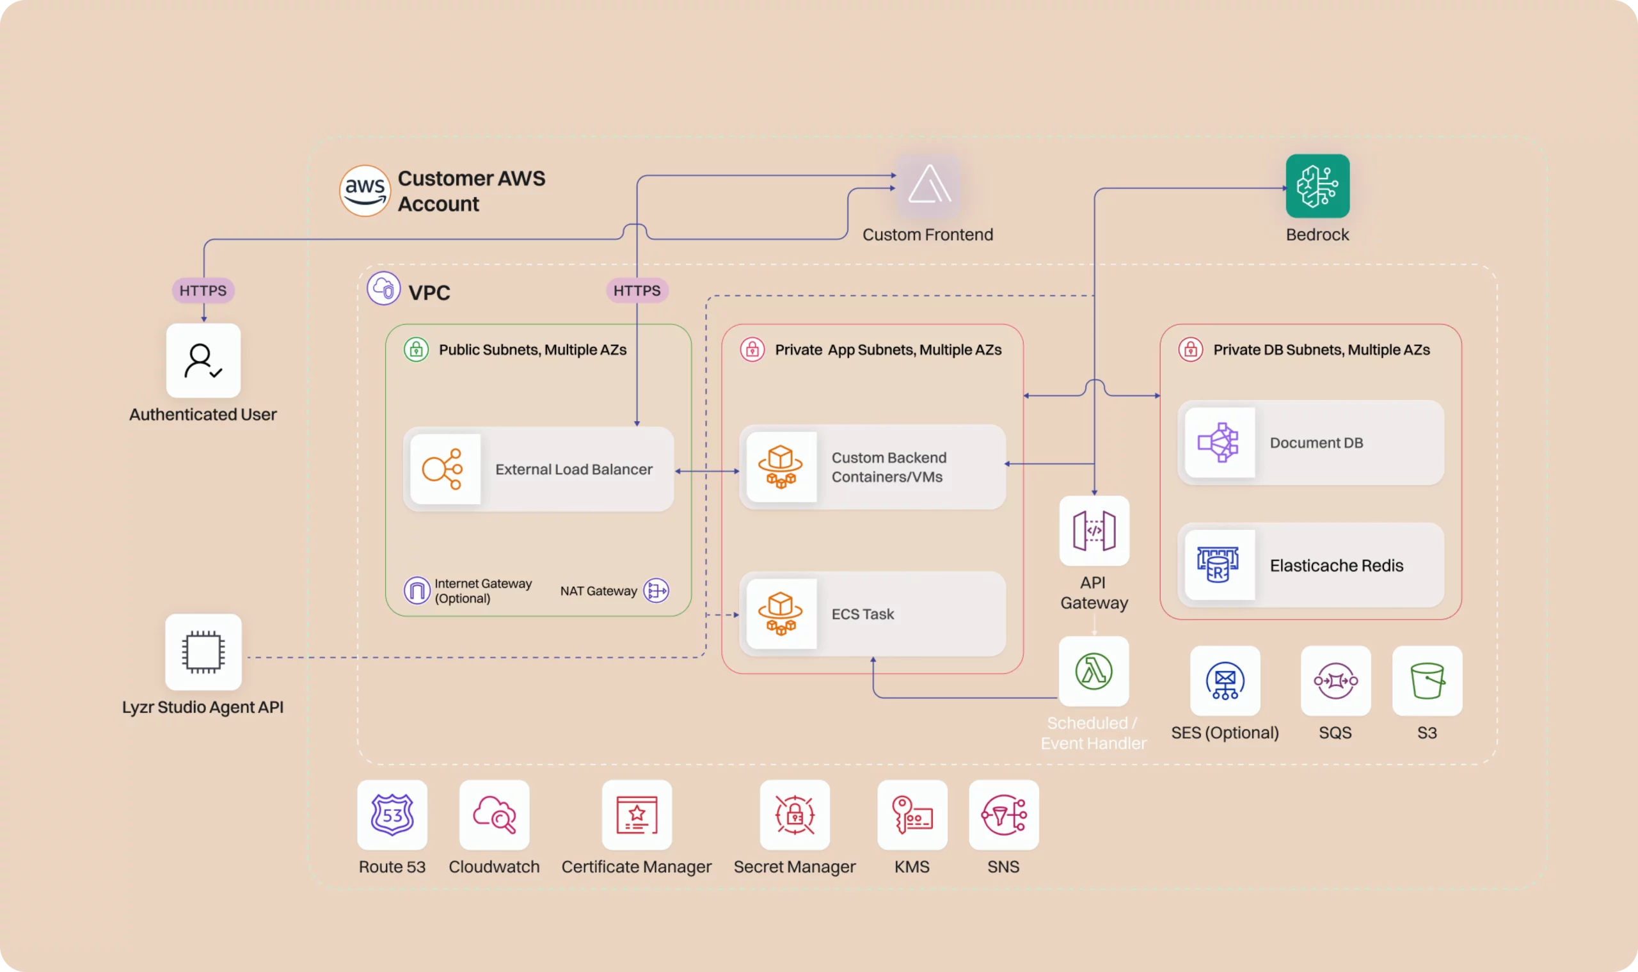The height and width of the screenshot is (972, 1638).
Task: Click the External Load Balancer icon
Action: pyautogui.click(x=445, y=469)
